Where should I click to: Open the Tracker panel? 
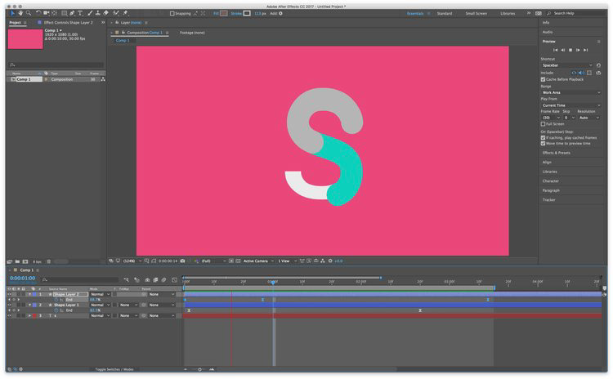549,199
